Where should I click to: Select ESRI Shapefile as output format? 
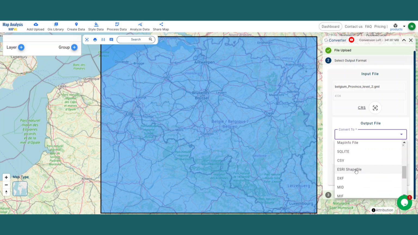click(x=349, y=169)
